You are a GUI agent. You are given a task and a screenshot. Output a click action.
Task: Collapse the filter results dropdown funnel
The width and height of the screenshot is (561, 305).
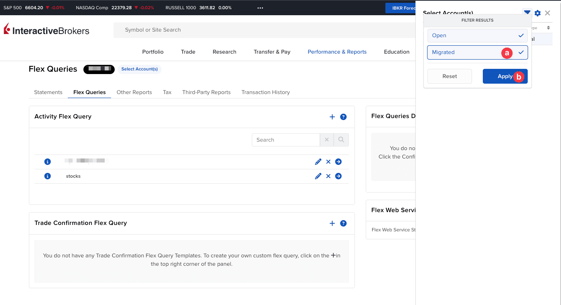click(527, 12)
